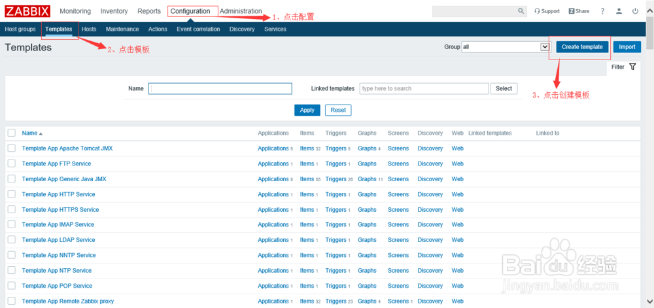Check the Template App IMAP Service row

pos(12,225)
